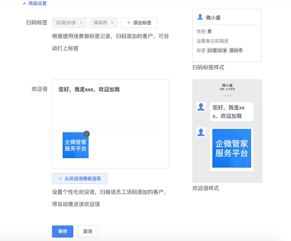
Task: Click the 20至30岁 tag chip text
Action: [x=66, y=23]
